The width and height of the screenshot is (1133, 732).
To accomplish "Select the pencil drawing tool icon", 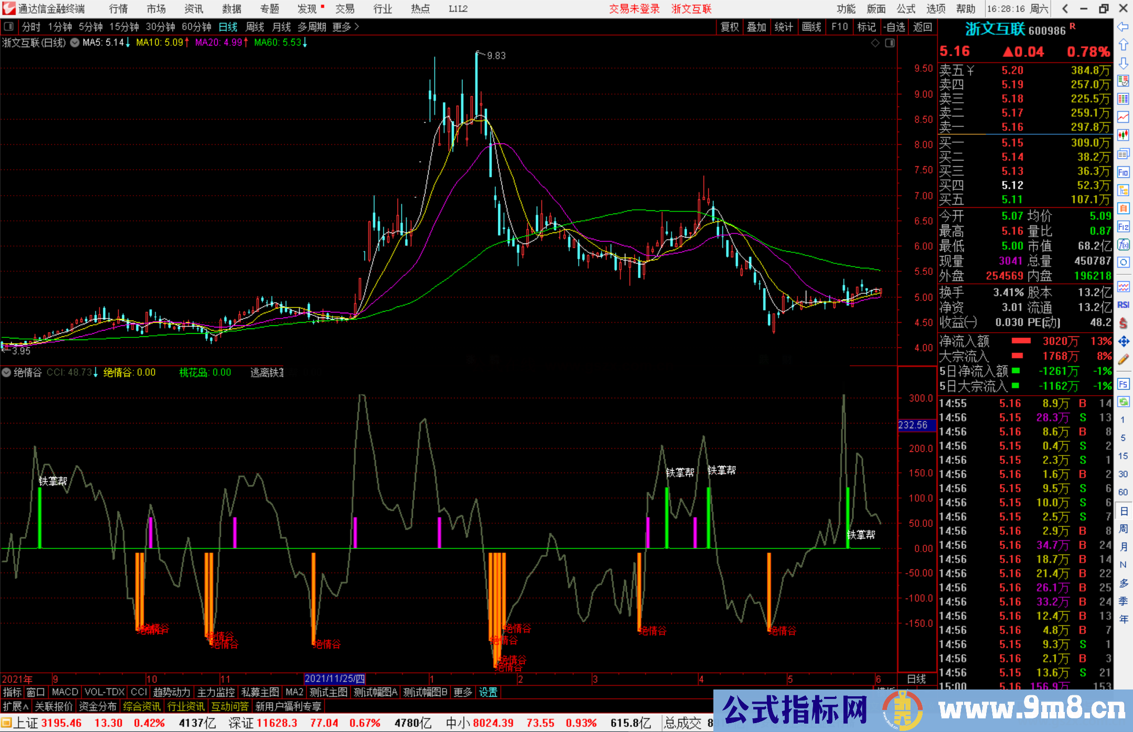I will [x=1123, y=360].
